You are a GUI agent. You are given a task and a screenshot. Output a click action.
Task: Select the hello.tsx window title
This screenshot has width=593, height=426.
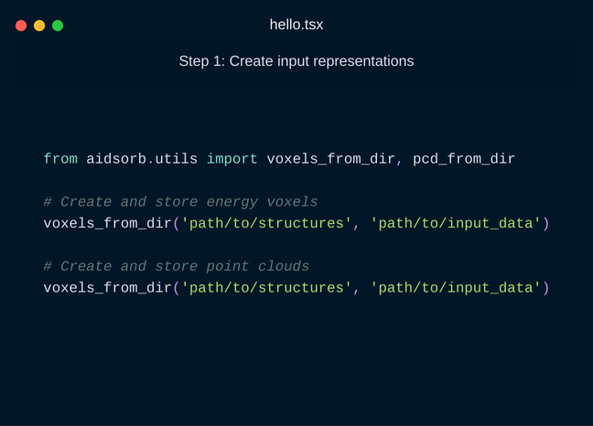coord(296,25)
